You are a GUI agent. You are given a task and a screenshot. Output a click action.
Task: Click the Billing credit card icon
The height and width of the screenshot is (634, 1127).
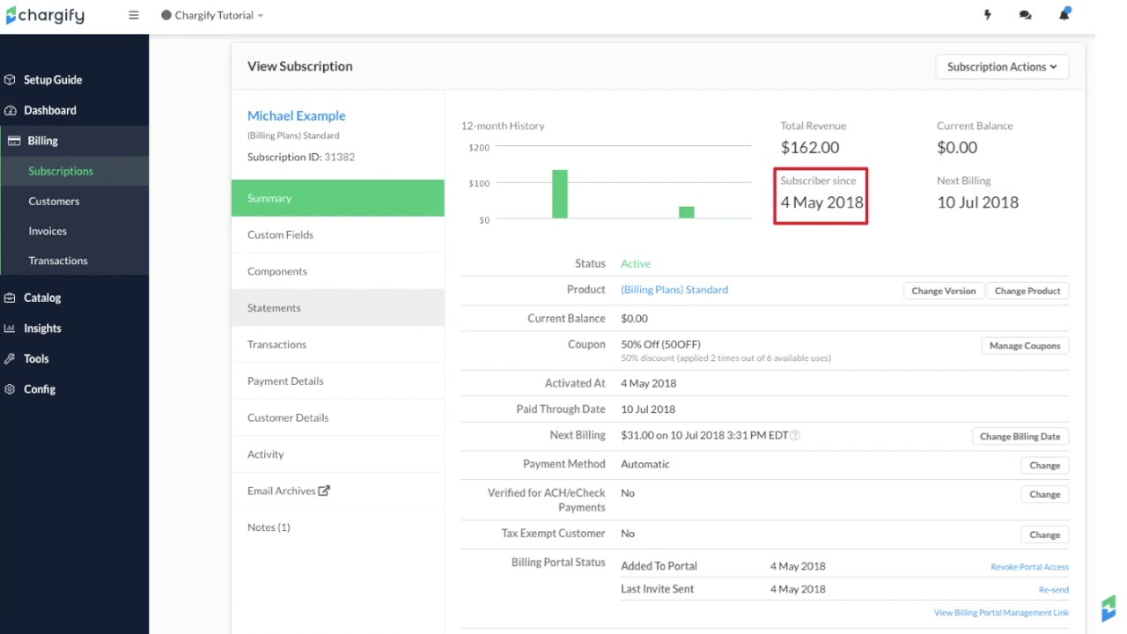(x=14, y=141)
